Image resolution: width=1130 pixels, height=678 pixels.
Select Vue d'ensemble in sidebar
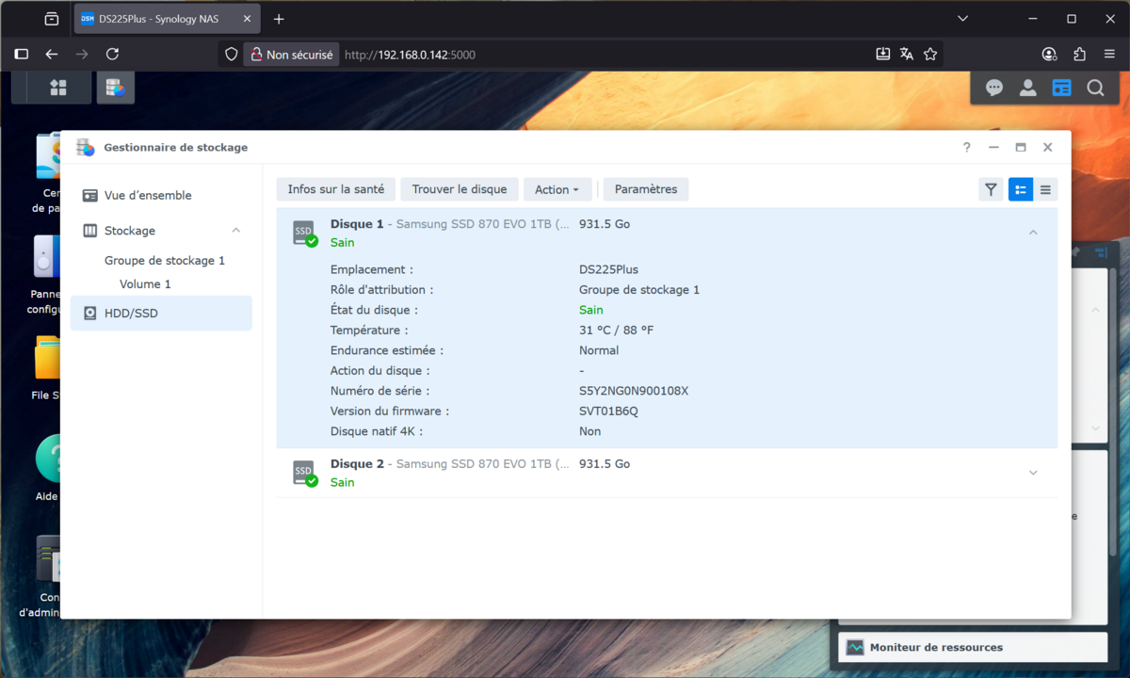pos(148,196)
